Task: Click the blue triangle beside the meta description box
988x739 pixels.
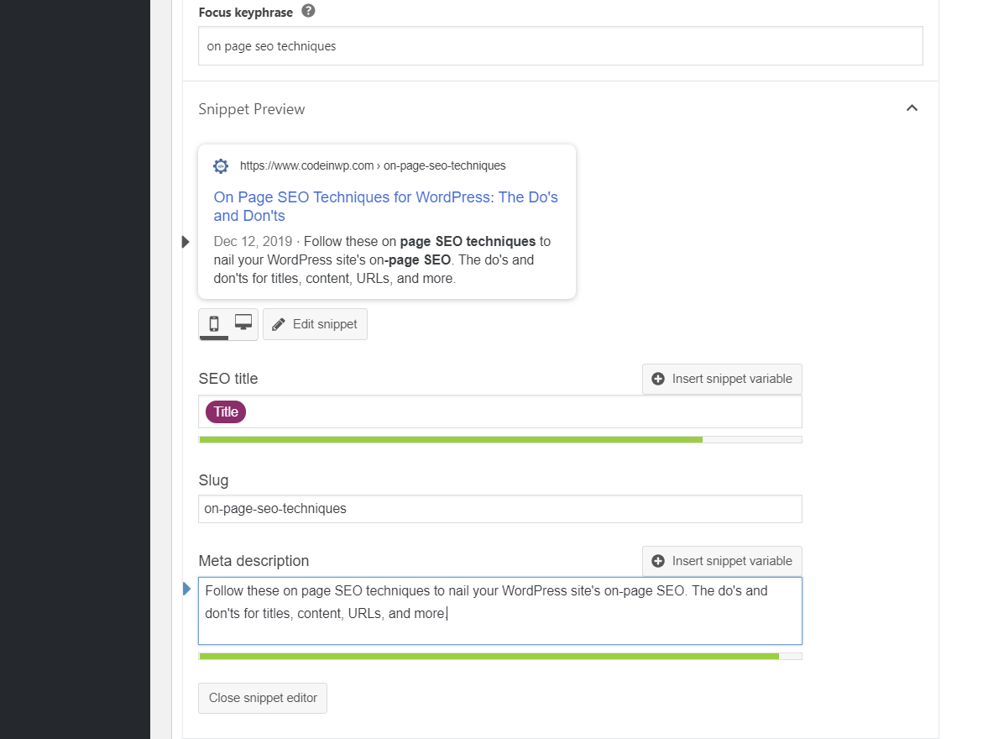Action: (x=186, y=589)
